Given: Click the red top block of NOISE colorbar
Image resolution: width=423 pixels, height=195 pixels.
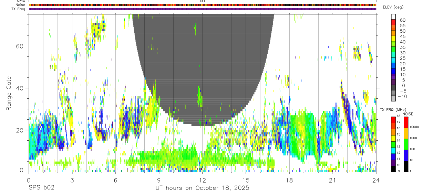Looking at the screenshot, I should [x=406, y=122].
